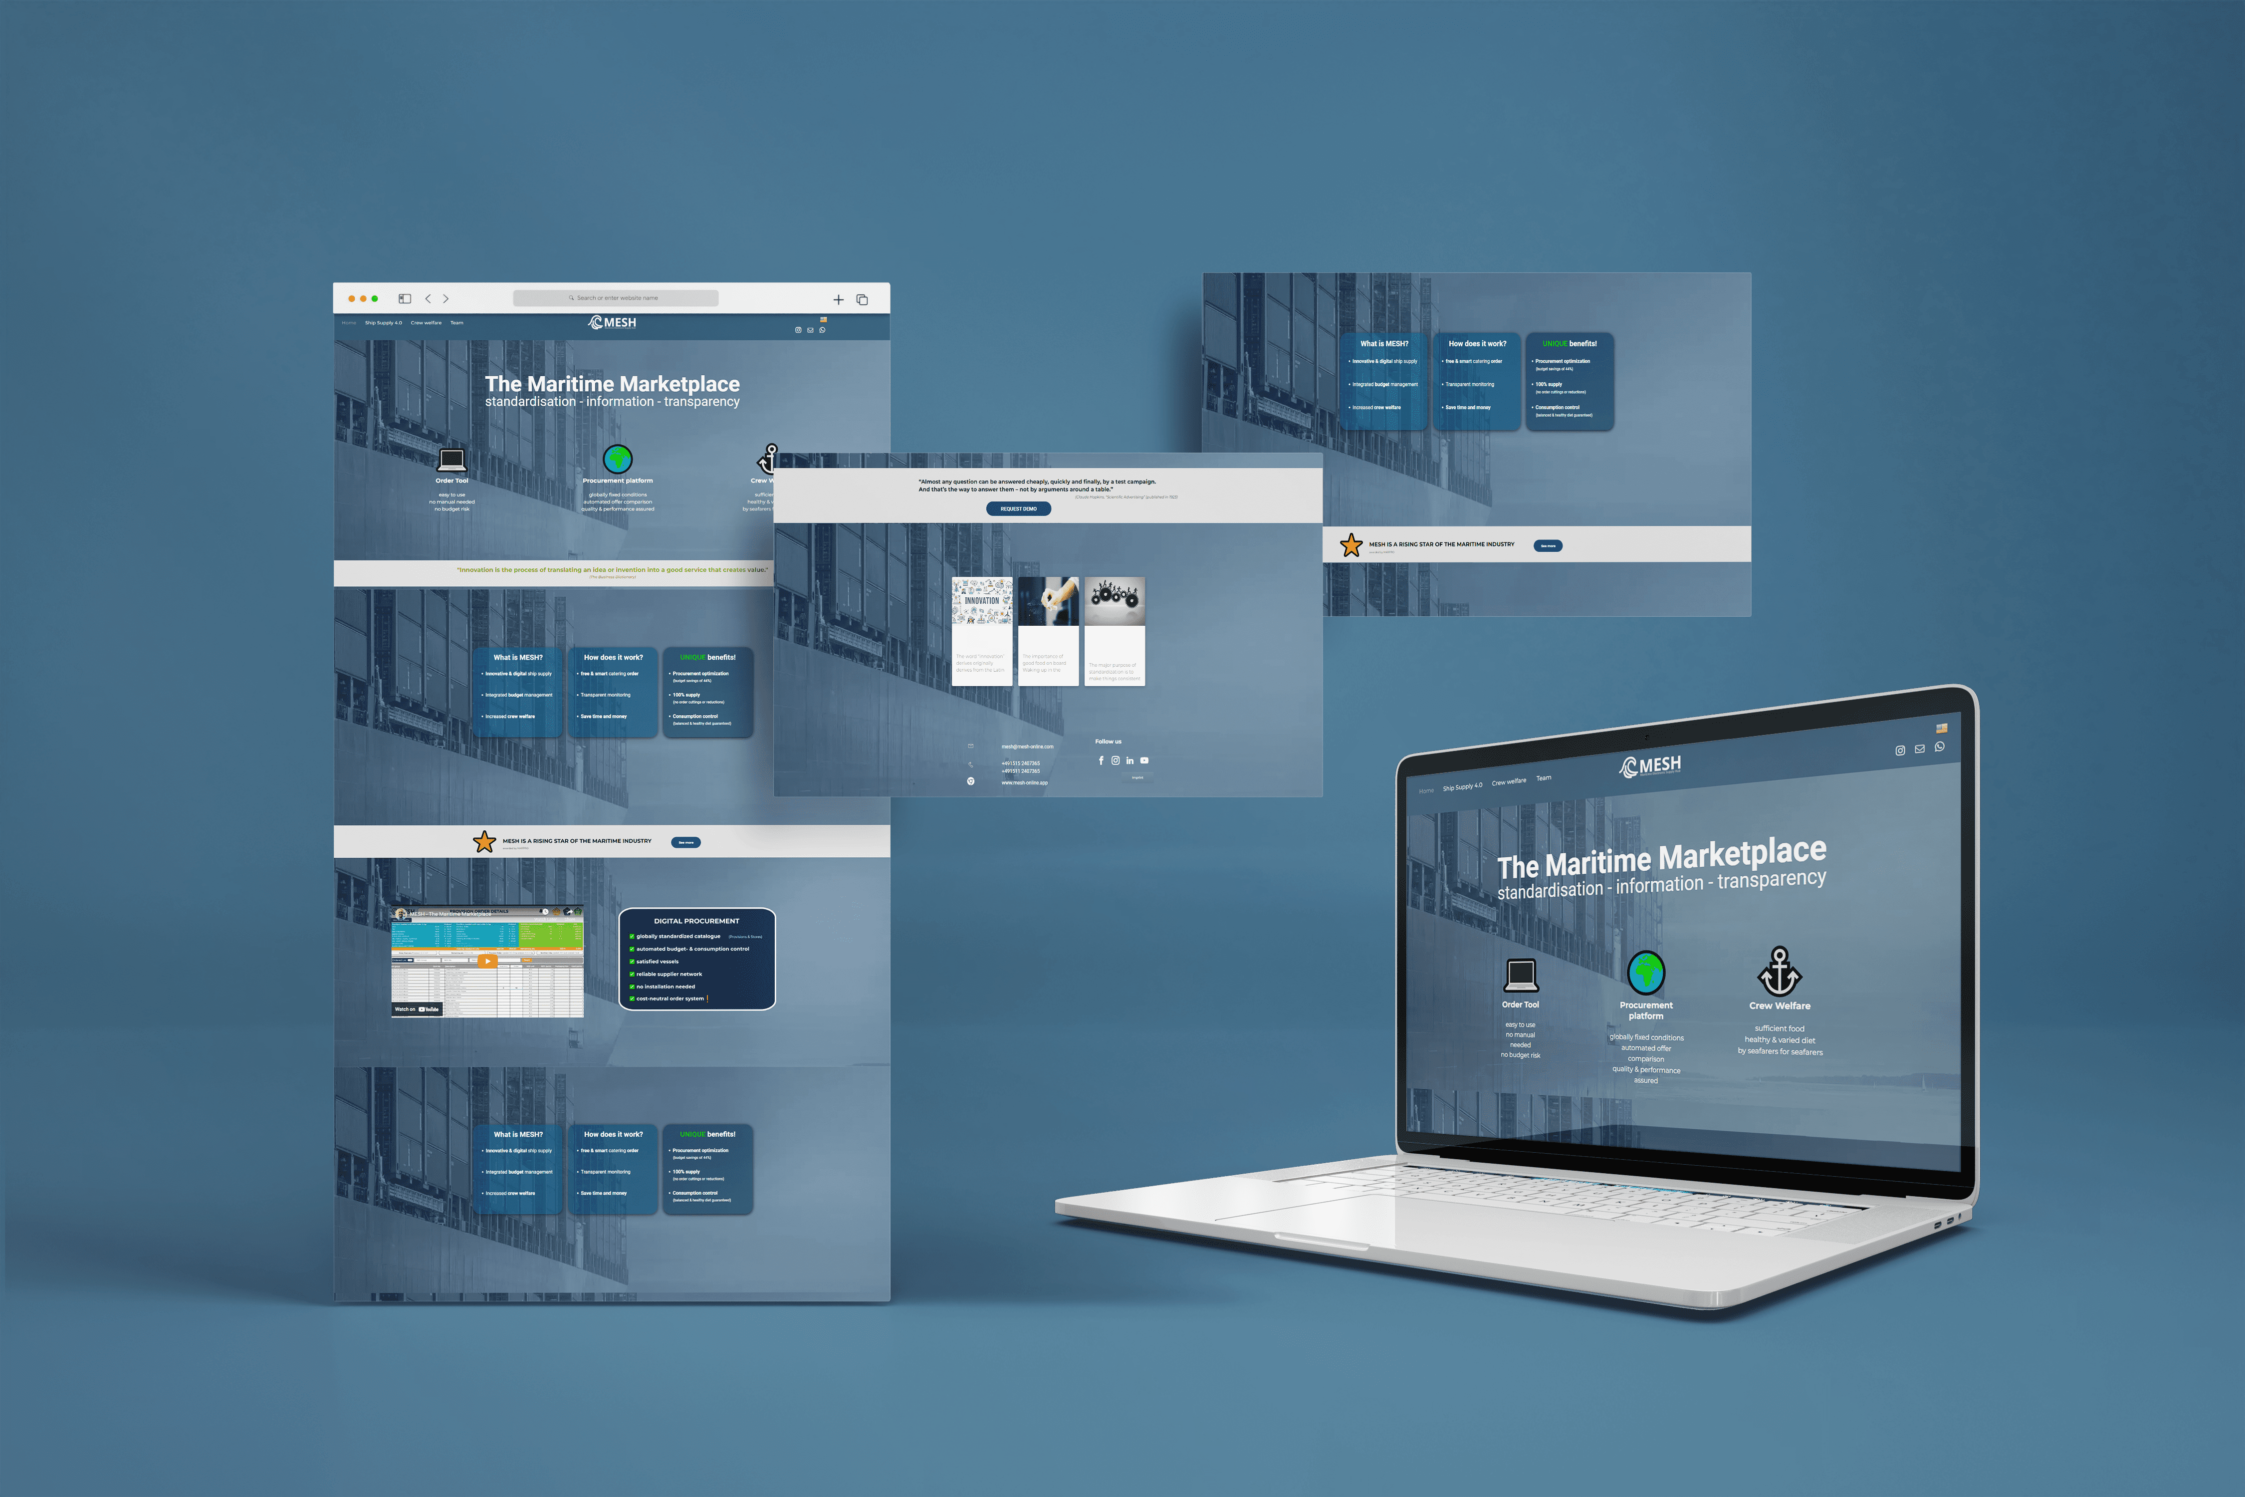Open Team in the browser window's menu
This screenshot has width=2245, height=1497.
(x=457, y=323)
